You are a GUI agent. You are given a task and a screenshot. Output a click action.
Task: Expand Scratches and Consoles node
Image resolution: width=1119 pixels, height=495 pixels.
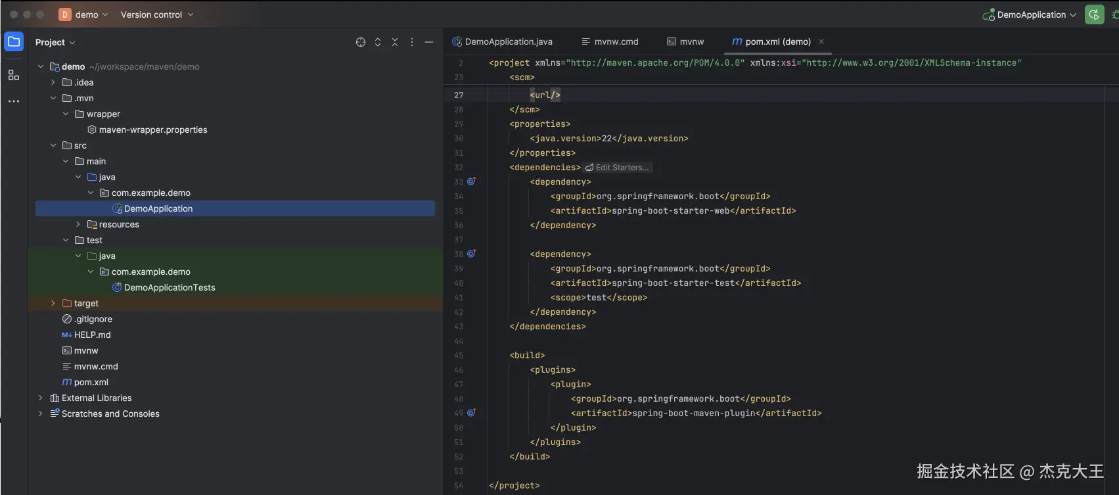coord(41,413)
